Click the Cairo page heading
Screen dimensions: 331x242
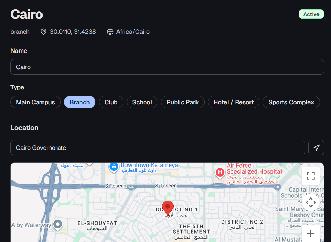27,14
